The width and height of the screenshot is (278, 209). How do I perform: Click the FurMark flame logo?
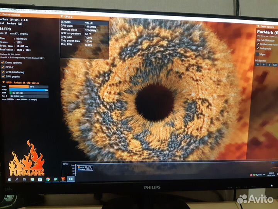click(x=27, y=159)
